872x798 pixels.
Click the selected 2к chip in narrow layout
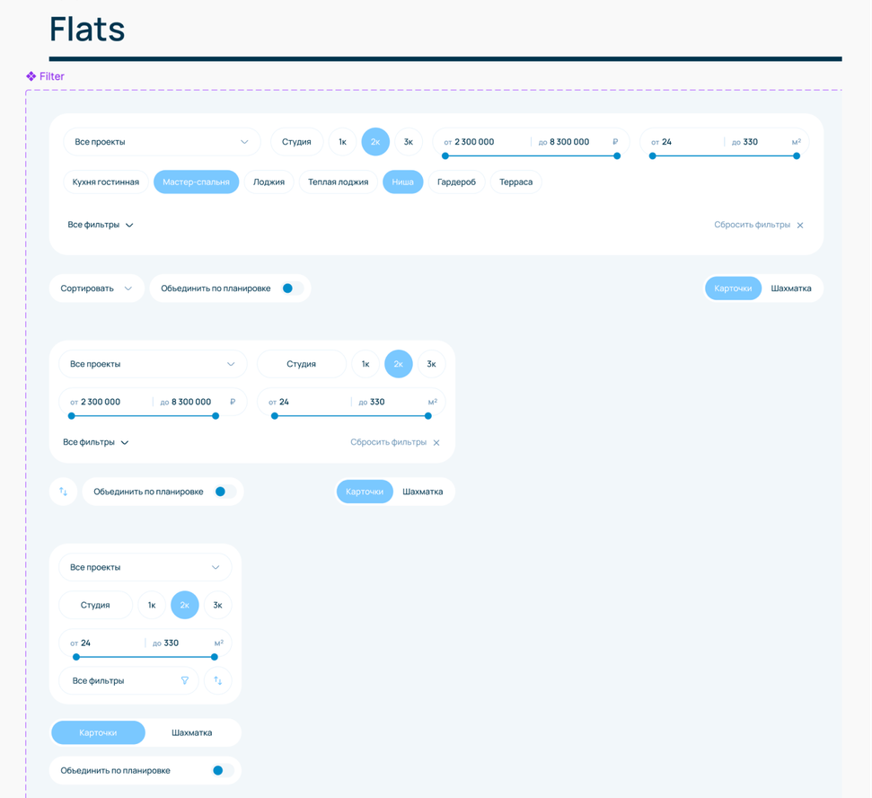pos(185,605)
